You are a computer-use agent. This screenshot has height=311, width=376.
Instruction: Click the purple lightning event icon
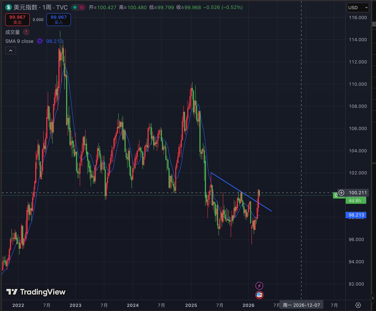[x=259, y=286]
